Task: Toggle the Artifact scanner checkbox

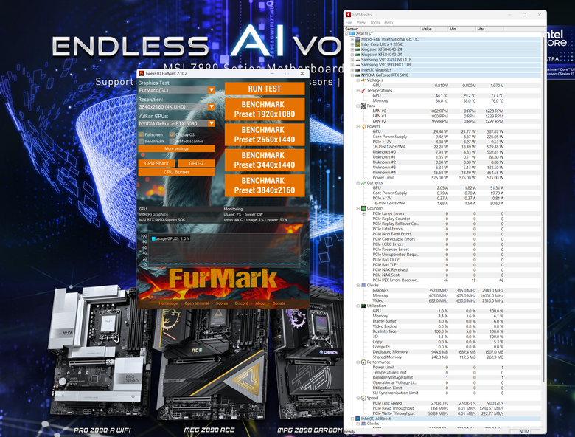Action: pos(172,142)
